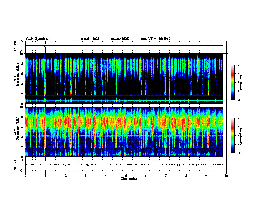
Task: Click time axis tick label "1"
Action: point(45,176)
